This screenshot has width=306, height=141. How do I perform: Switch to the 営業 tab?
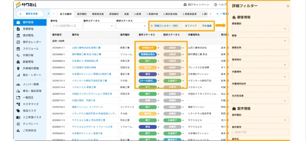coord(126,14)
